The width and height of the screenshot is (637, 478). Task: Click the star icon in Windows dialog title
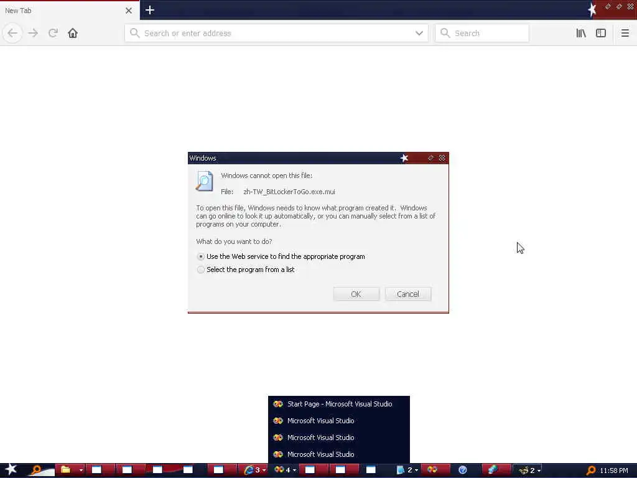click(404, 158)
